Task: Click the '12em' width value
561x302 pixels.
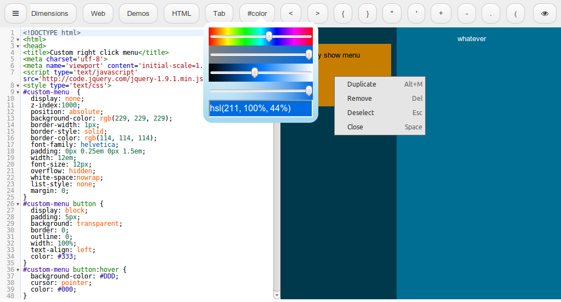Action: tap(65, 157)
